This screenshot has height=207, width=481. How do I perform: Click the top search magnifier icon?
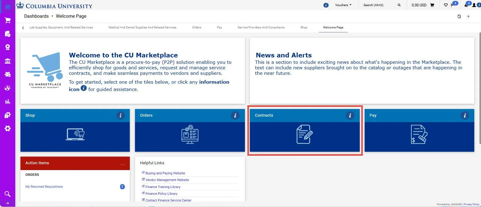coord(399,5)
